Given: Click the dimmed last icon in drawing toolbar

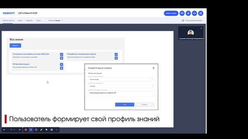Looking at the screenshot, I should pyautogui.click(x=57, y=130).
